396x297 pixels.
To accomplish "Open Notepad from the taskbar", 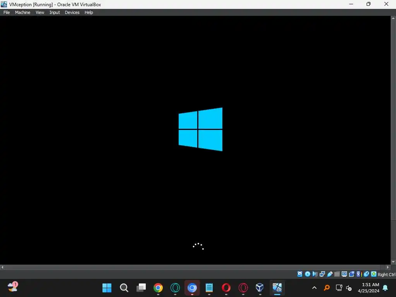I will [209, 288].
